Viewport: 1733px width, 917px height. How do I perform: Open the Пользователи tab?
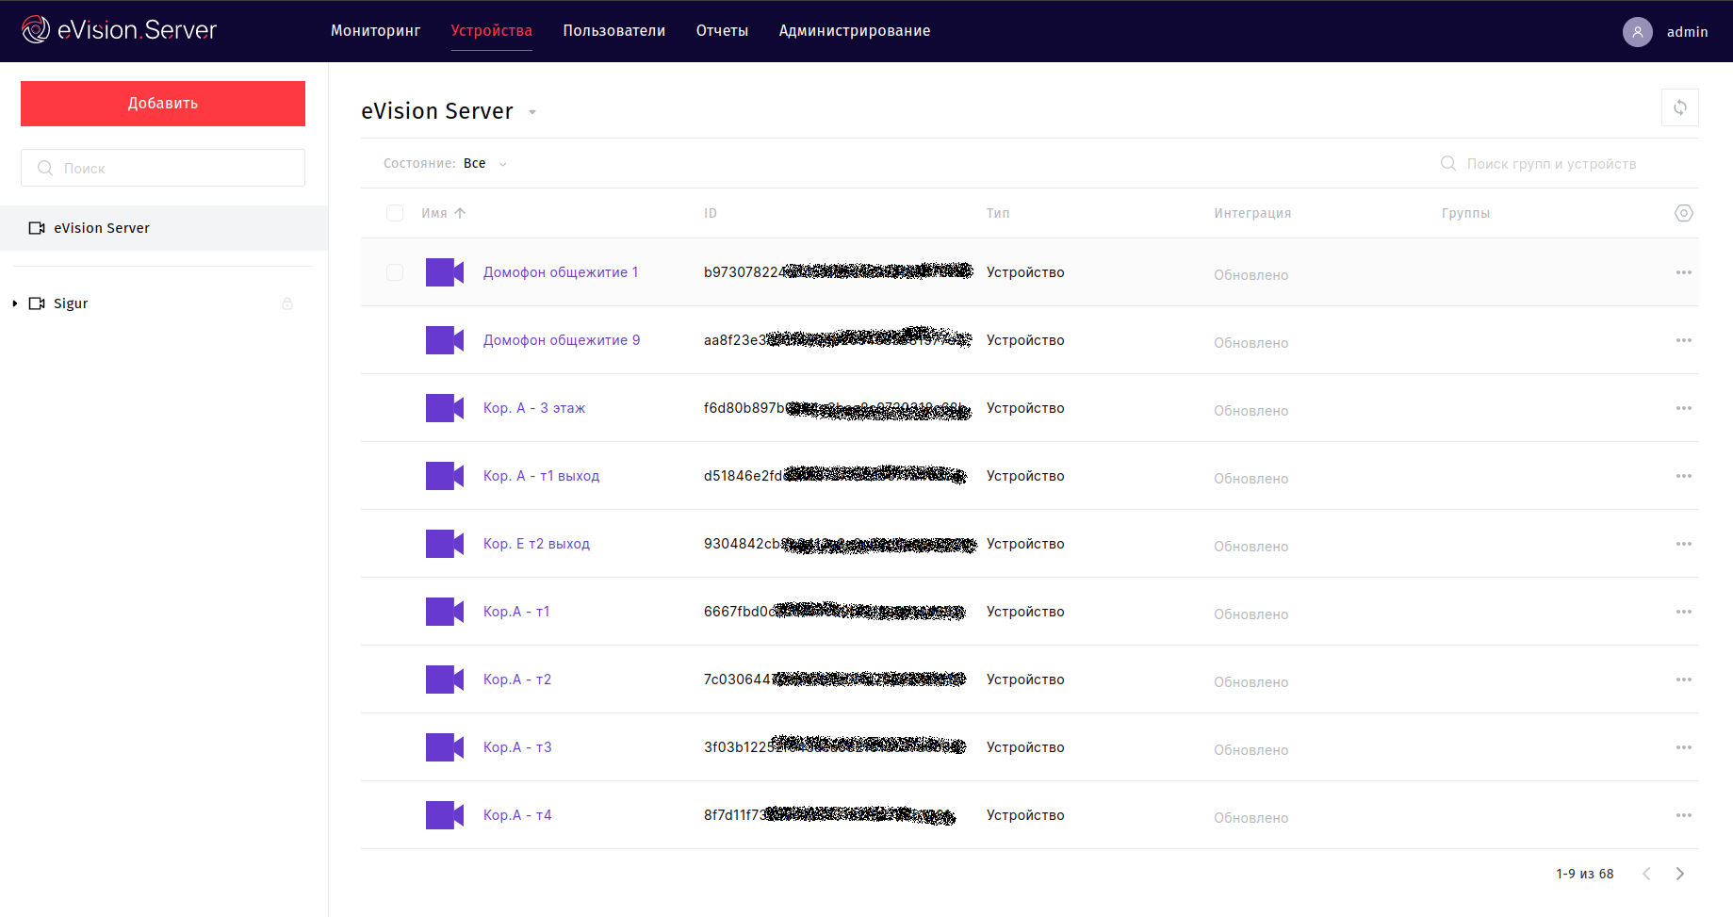coord(613,30)
